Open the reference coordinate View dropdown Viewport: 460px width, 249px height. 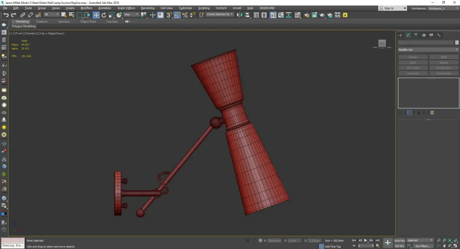click(131, 15)
